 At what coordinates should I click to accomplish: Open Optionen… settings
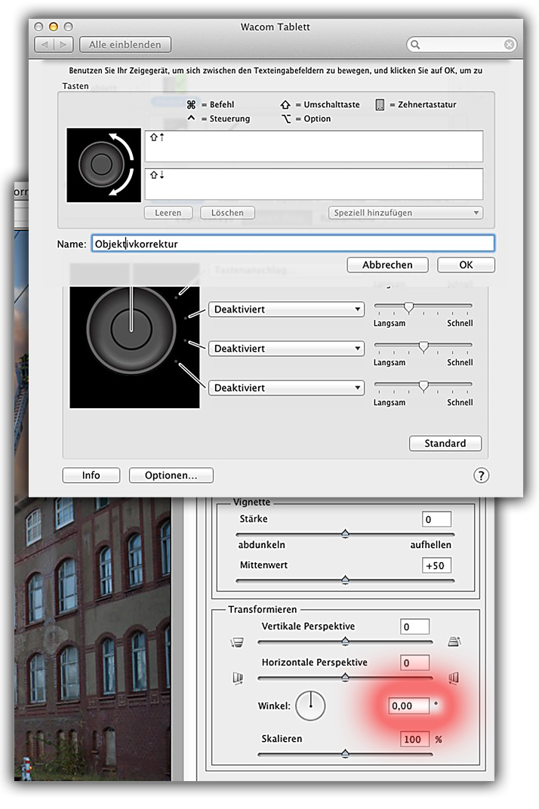click(x=171, y=475)
